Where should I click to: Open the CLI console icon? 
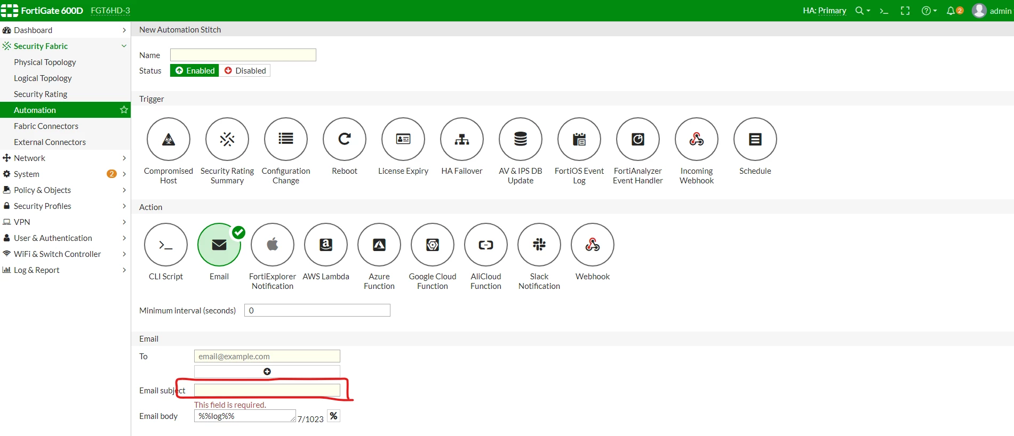click(x=884, y=11)
